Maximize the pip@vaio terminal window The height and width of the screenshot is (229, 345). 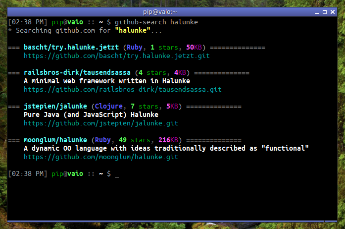(325, 12)
